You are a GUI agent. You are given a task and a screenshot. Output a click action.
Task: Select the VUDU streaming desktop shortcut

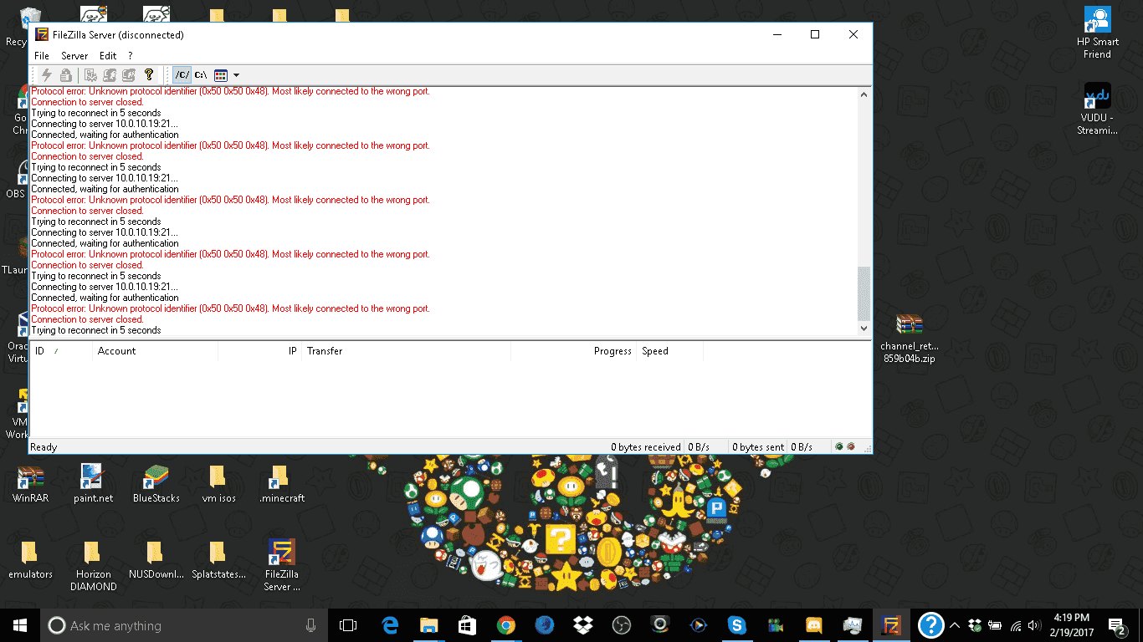click(x=1097, y=110)
